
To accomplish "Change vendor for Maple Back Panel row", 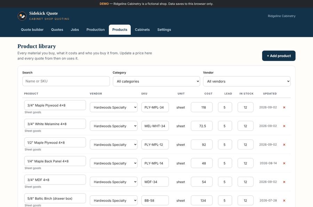I will [114, 163].
